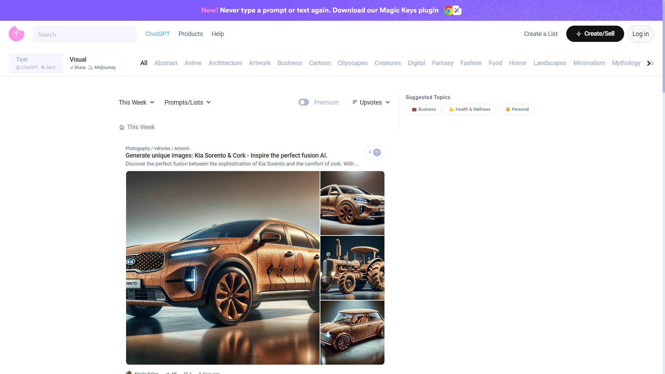
Task: Open the Prompts/Lists dropdown
Action: tap(187, 103)
